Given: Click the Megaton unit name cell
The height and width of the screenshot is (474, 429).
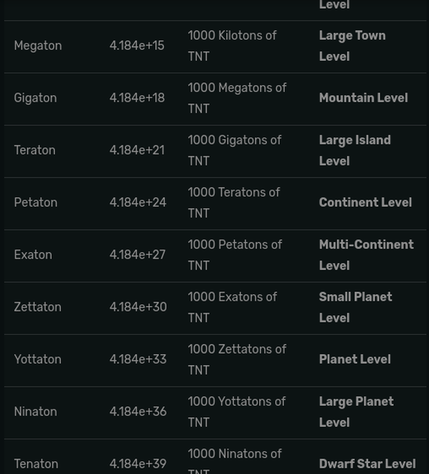Looking at the screenshot, I should 38,46.
